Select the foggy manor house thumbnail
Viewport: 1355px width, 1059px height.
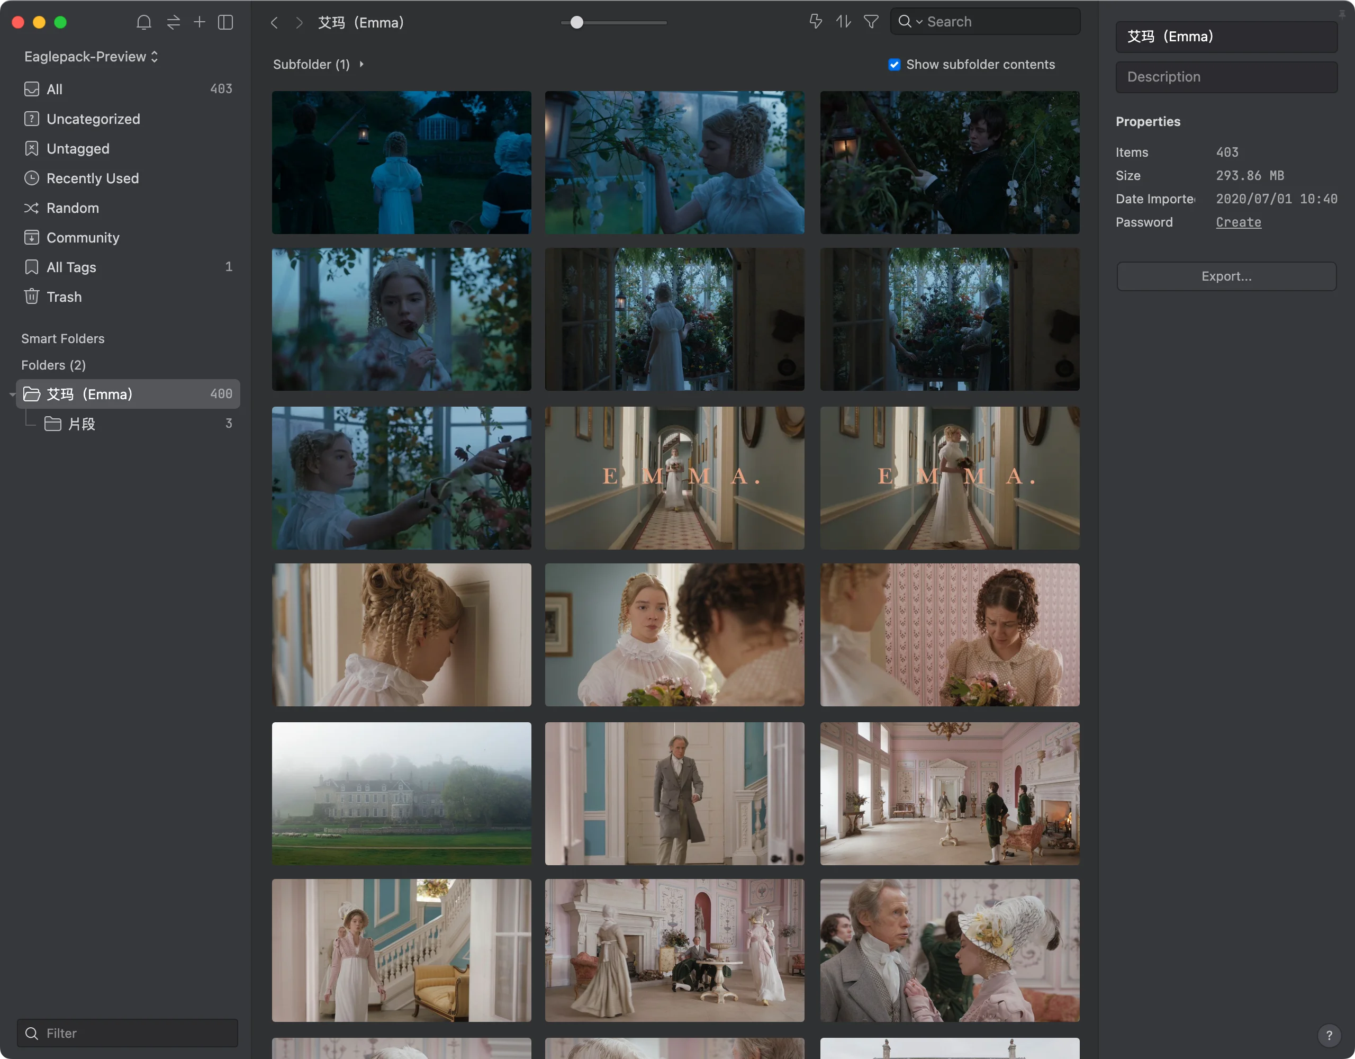pos(401,793)
